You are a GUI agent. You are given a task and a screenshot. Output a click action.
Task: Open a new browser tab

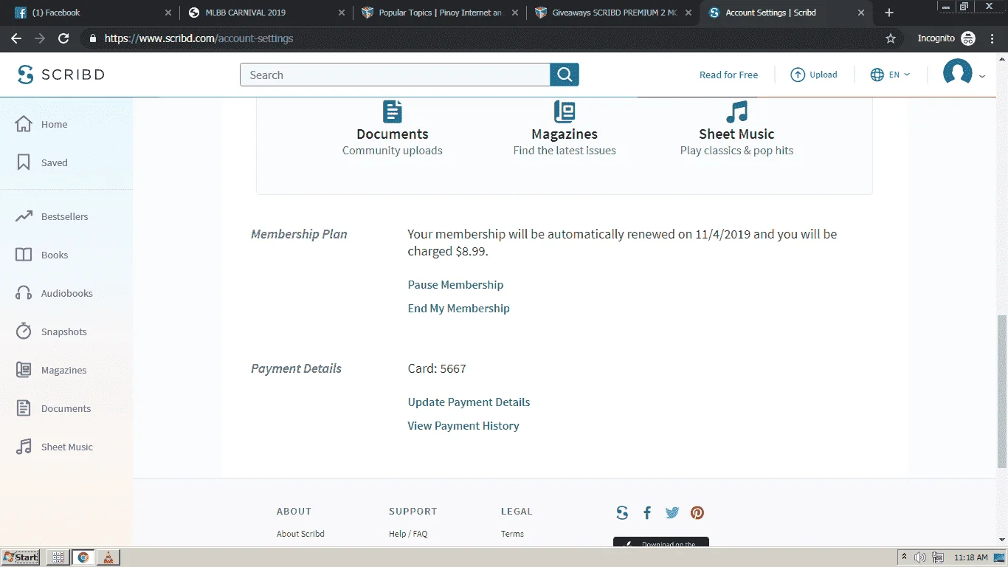889,13
